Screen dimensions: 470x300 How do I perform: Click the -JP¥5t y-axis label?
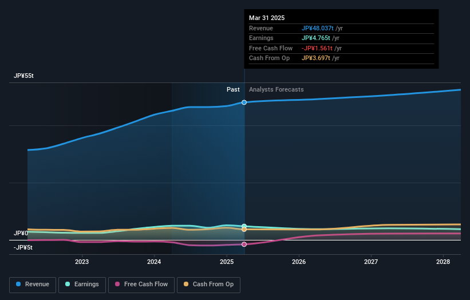pyautogui.click(x=23, y=247)
